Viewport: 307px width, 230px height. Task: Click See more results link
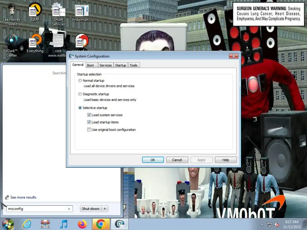tap(23, 197)
